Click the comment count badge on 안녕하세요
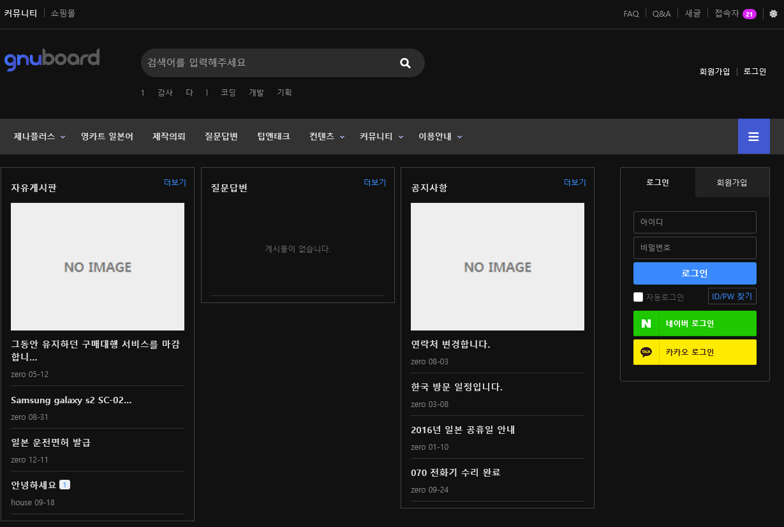 (64, 485)
